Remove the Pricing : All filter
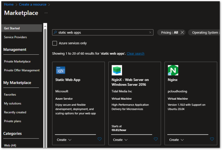 pos(182,32)
